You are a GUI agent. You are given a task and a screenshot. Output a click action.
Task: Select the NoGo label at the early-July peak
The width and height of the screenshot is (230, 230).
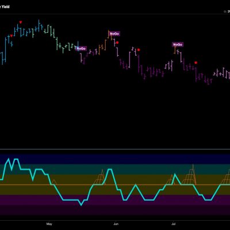tap(178, 45)
